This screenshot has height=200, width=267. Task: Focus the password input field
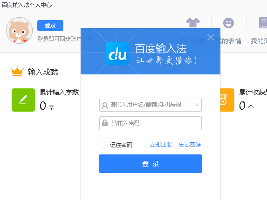tap(151, 123)
